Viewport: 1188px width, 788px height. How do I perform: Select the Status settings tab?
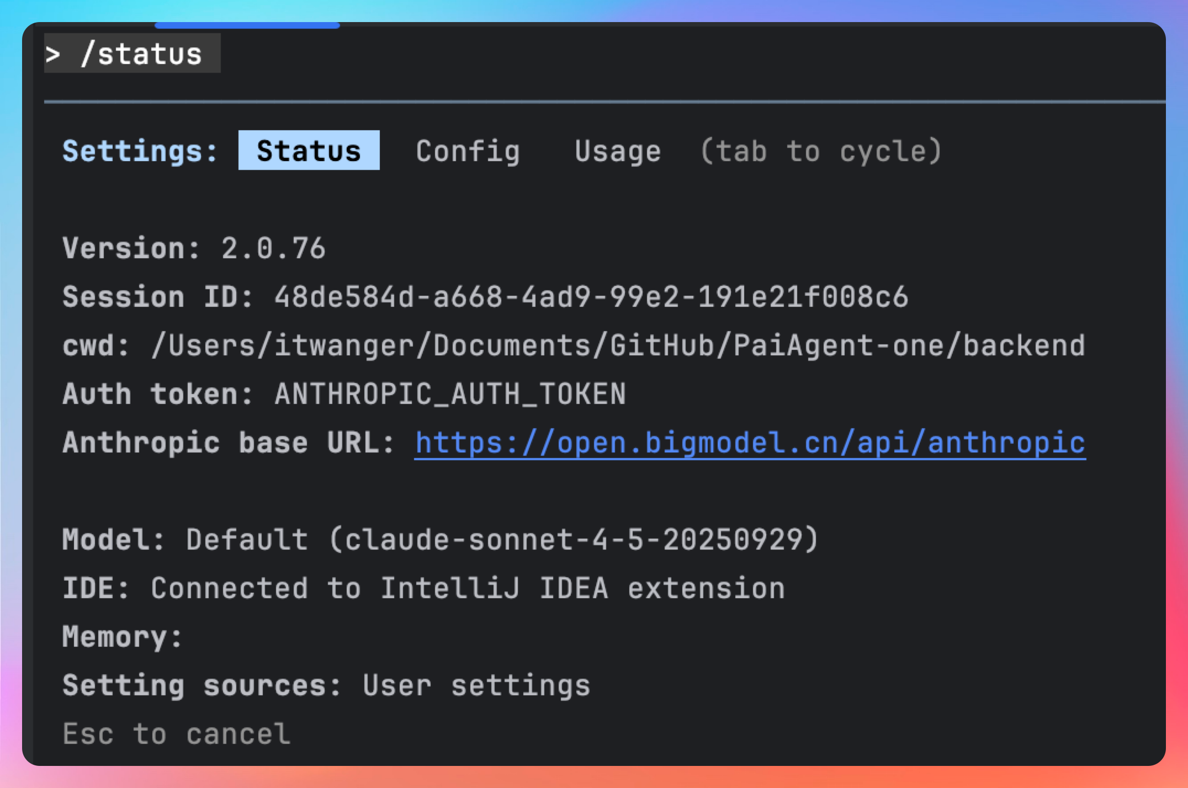pos(309,151)
